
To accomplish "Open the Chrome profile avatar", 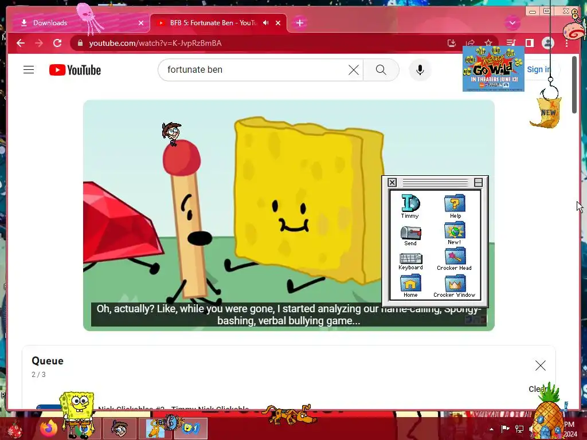I will coord(548,43).
